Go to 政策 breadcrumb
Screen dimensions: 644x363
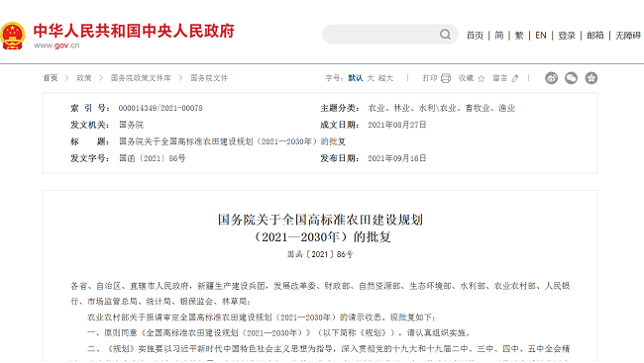point(84,78)
